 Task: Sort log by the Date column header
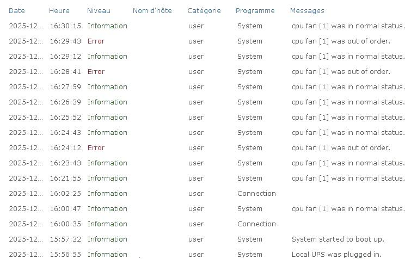(x=17, y=10)
